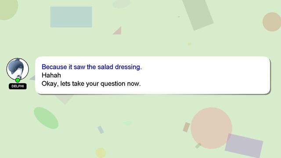Click the green online status dot
This screenshot has width=281, height=158.
coord(18,80)
